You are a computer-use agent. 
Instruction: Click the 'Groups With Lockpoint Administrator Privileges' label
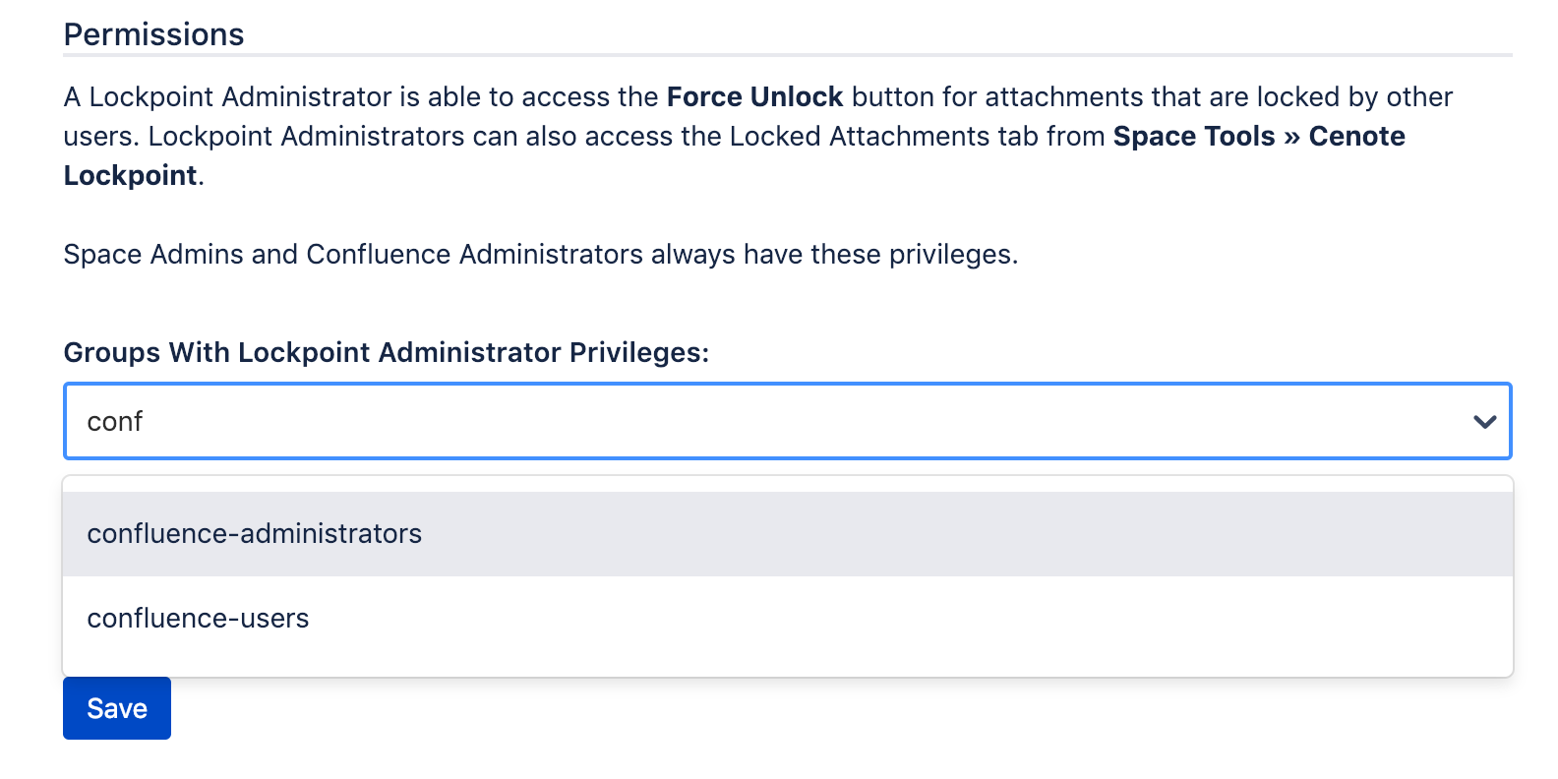point(386,352)
